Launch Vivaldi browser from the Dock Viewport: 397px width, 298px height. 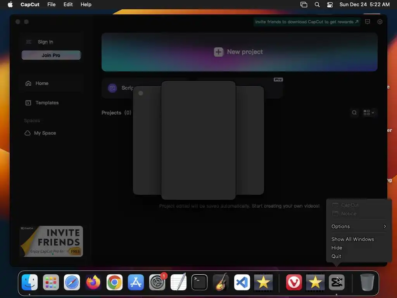coord(294,282)
